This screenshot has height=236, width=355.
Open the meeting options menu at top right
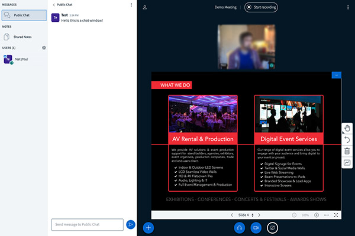[x=347, y=7]
